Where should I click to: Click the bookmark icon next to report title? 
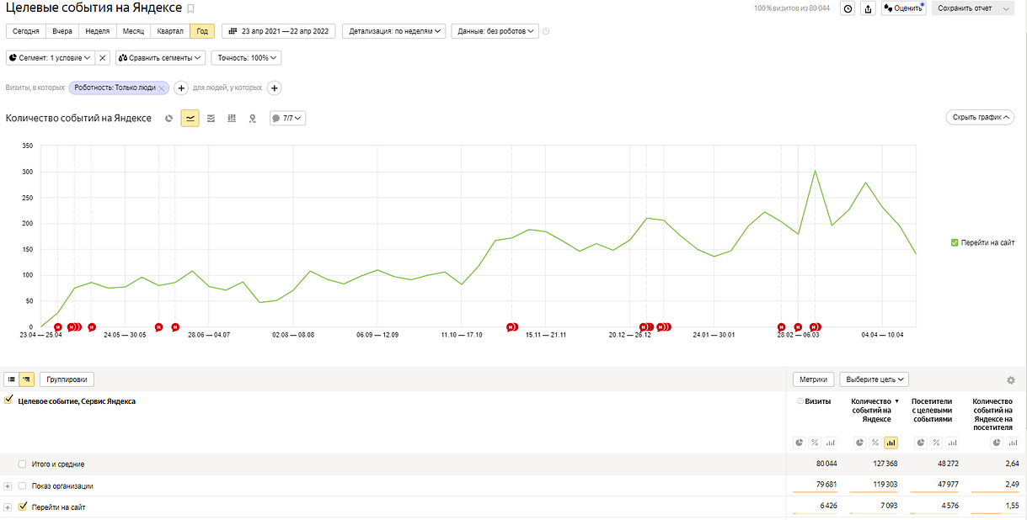coord(190,8)
